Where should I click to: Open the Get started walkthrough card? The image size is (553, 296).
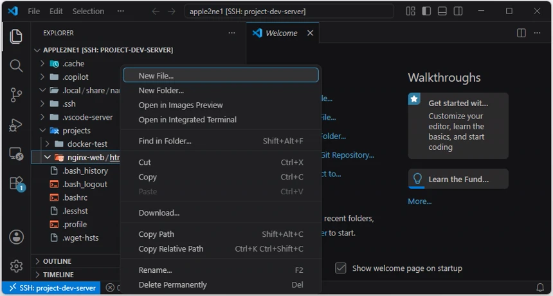pos(458,125)
